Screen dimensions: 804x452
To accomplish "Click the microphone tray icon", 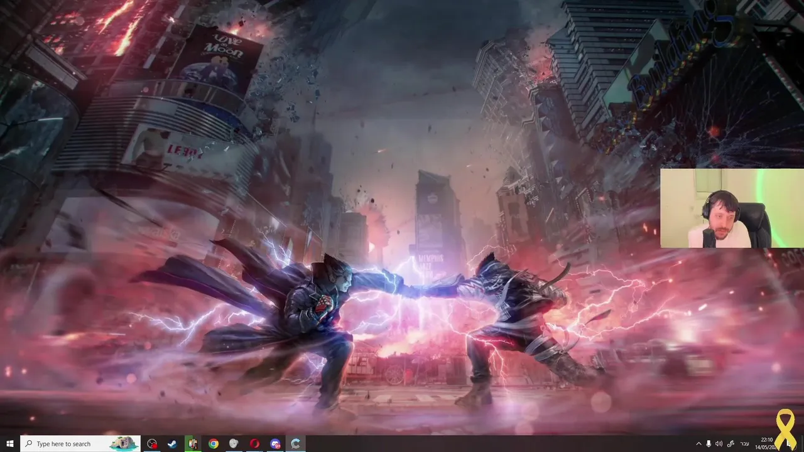I will point(709,444).
